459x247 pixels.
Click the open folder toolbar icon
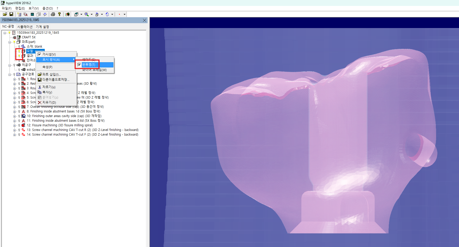click(5, 14)
